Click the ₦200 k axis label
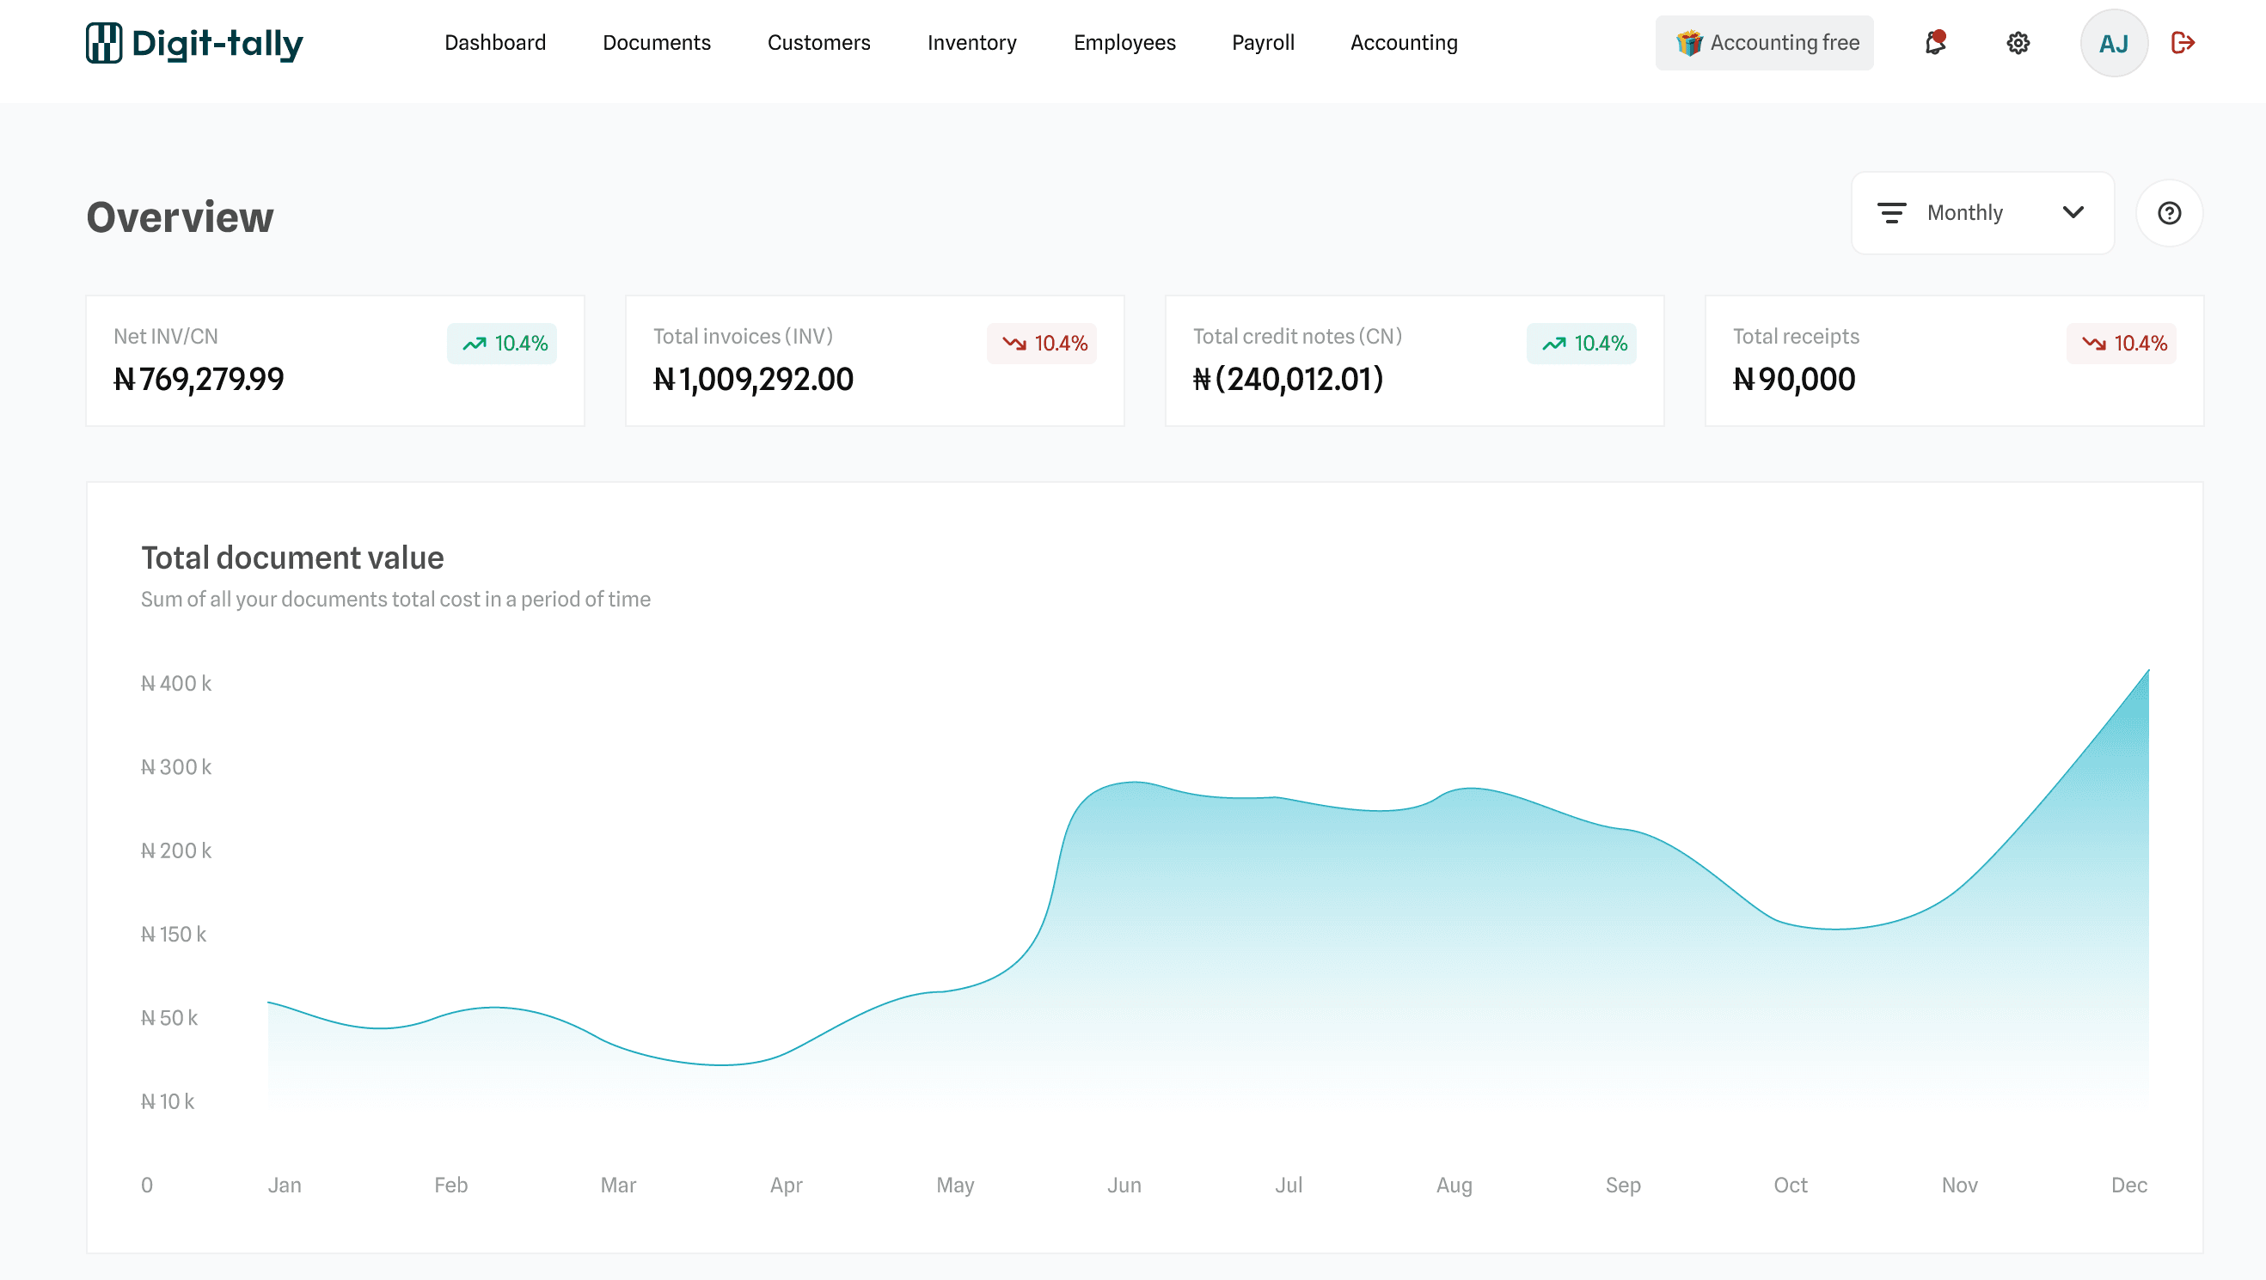The image size is (2266, 1280). tap(176, 850)
